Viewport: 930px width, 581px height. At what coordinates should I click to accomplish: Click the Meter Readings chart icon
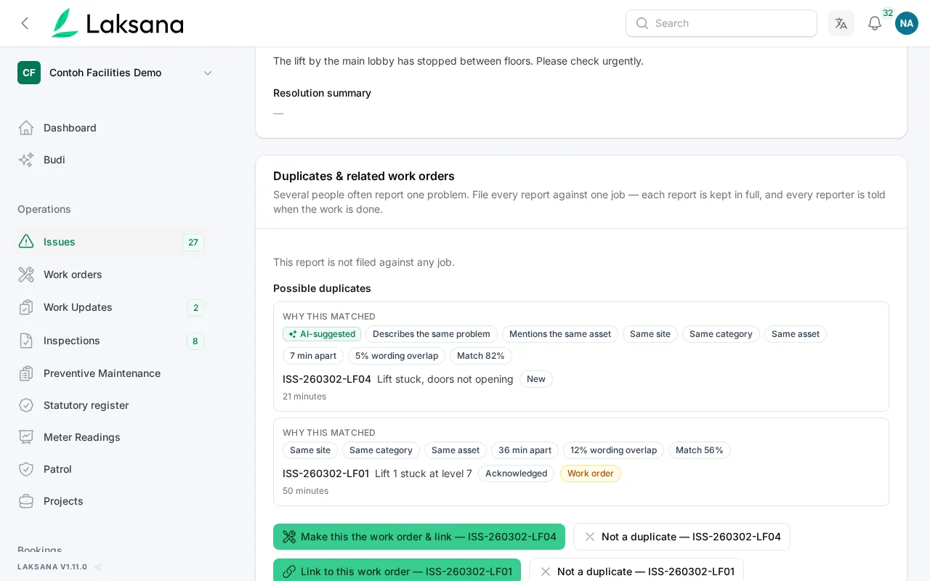tap(26, 437)
